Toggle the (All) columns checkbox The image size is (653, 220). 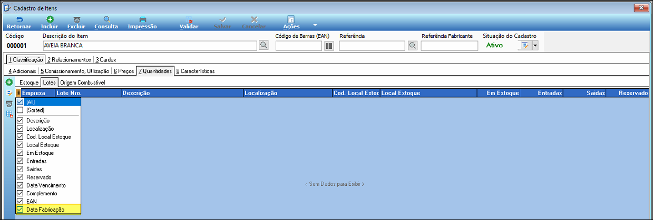(20, 102)
